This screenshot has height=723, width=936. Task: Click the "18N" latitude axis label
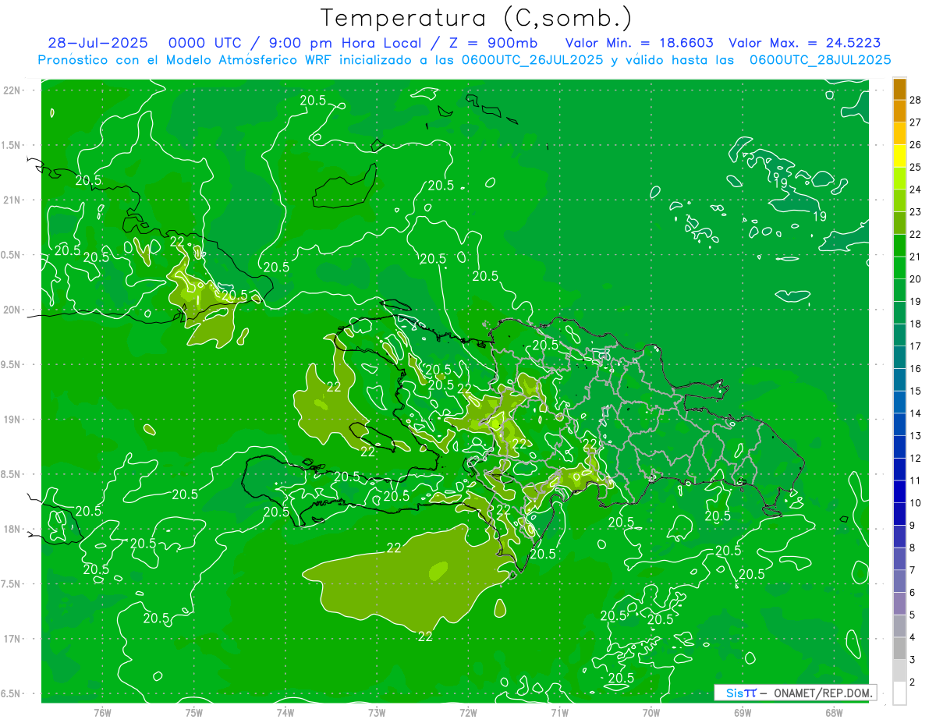[13, 529]
